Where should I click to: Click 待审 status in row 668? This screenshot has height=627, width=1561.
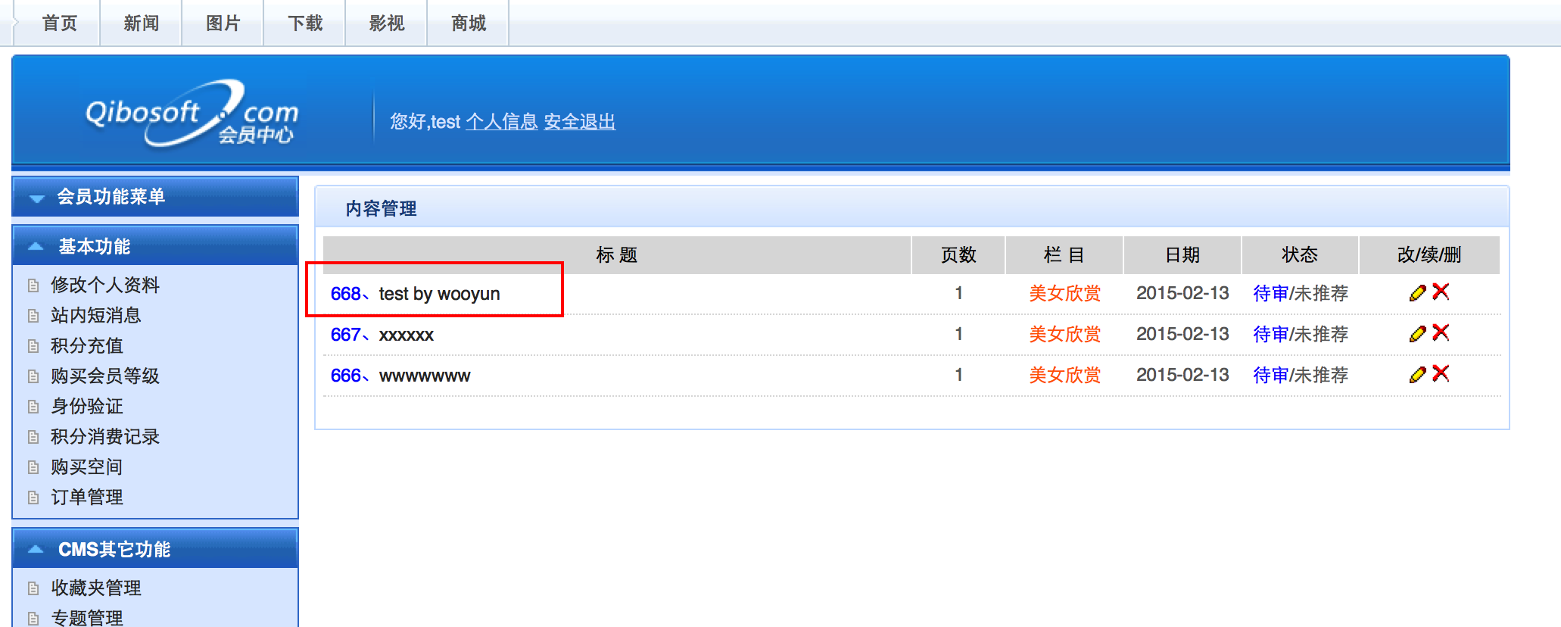click(x=1271, y=293)
